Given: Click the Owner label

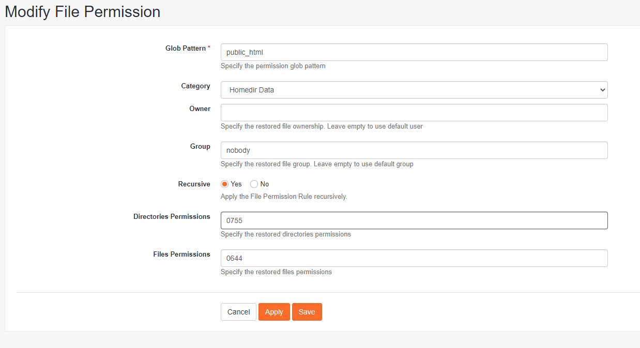Looking at the screenshot, I should [x=200, y=109].
